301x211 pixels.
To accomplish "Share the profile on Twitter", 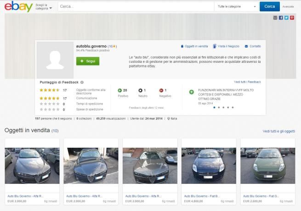I will click(x=286, y=18).
